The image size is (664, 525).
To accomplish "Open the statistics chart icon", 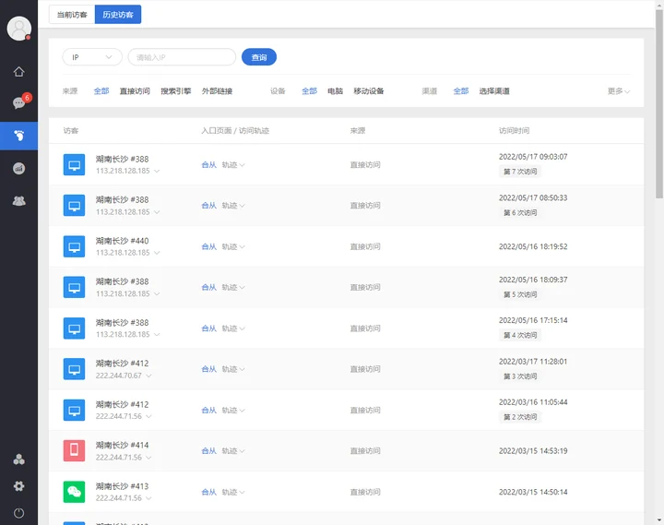I will coord(18,168).
